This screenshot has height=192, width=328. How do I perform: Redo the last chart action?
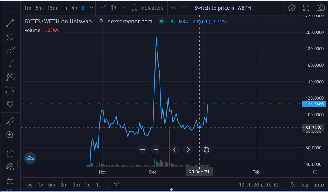point(184,8)
